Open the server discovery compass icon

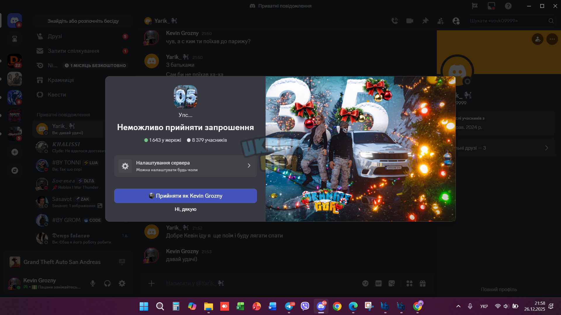point(15,170)
